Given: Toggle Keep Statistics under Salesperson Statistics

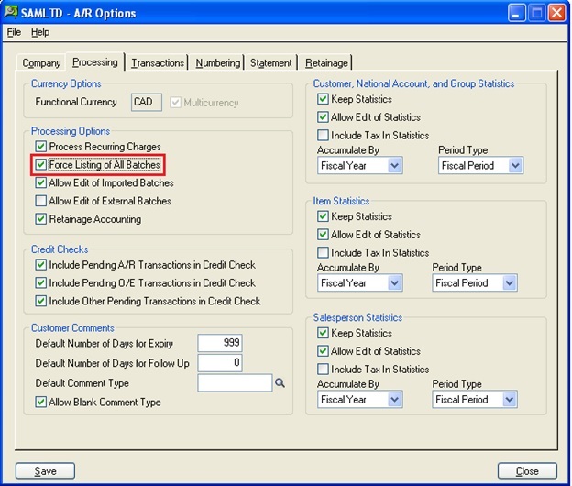Looking at the screenshot, I should click(323, 333).
